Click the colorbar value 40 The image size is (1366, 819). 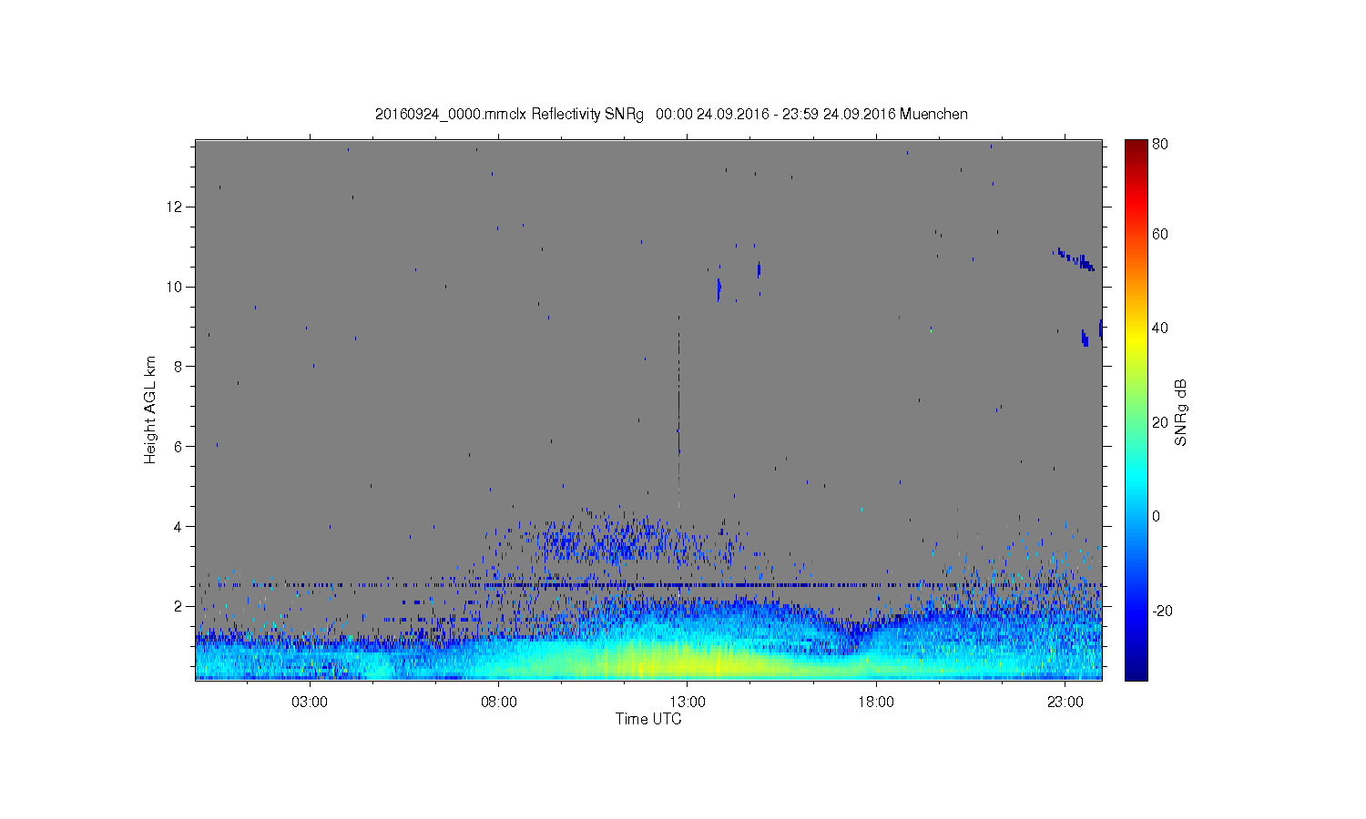coord(1159,328)
